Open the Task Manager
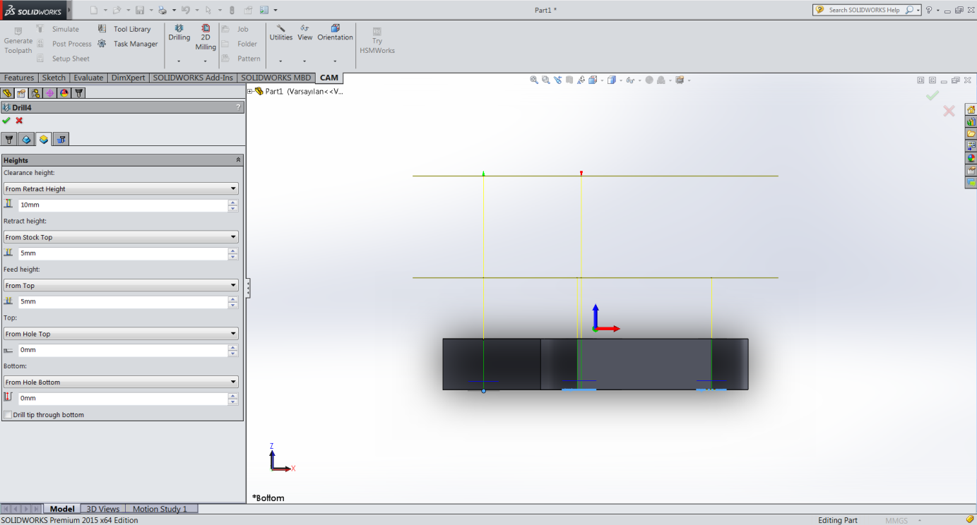977x525 pixels. point(127,44)
